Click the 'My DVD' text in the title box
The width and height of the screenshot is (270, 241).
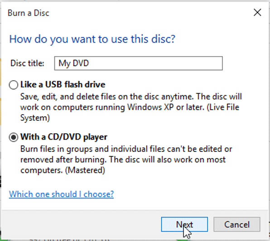73,63
